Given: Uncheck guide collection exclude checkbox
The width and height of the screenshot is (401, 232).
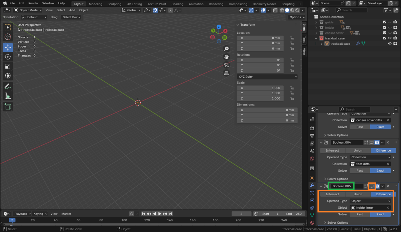Looking at the screenshot, I should point(385,22).
